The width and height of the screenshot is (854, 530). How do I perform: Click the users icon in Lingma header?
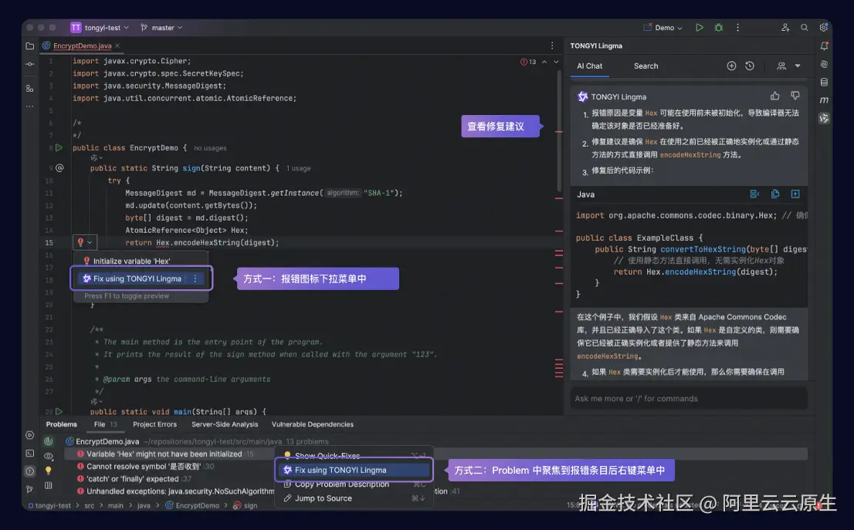point(781,66)
